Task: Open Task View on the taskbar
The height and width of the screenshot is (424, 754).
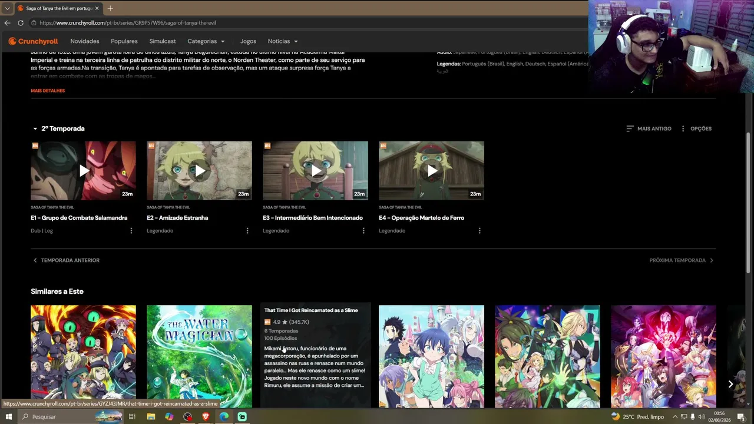Action: [132, 417]
